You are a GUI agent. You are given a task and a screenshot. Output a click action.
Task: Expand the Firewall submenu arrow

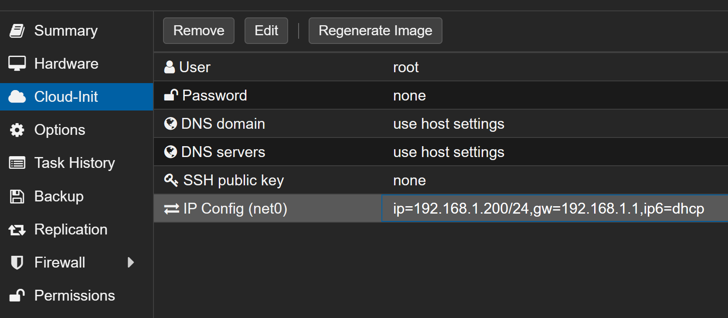tap(130, 262)
